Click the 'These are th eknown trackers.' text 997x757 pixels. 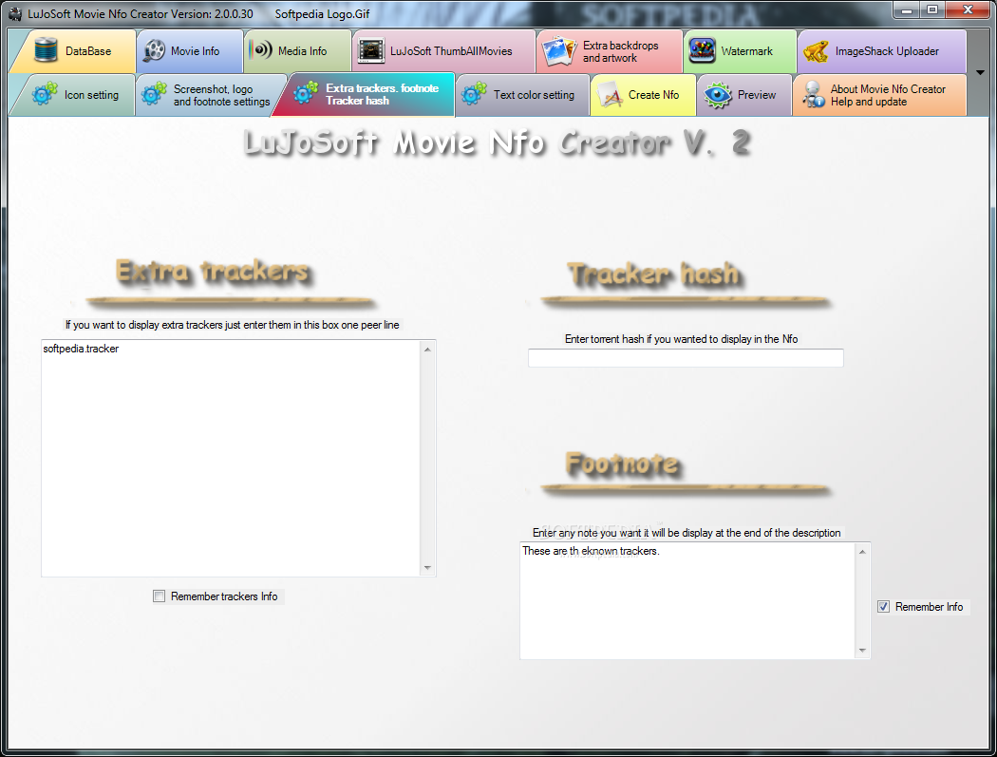[x=591, y=551]
